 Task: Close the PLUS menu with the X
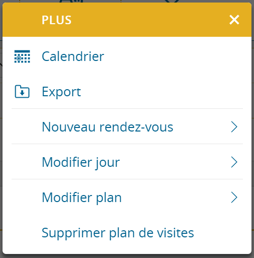(x=234, y=20)
